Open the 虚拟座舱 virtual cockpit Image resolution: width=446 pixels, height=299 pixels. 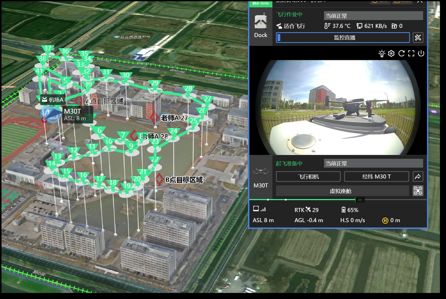[x=342, y=191]
